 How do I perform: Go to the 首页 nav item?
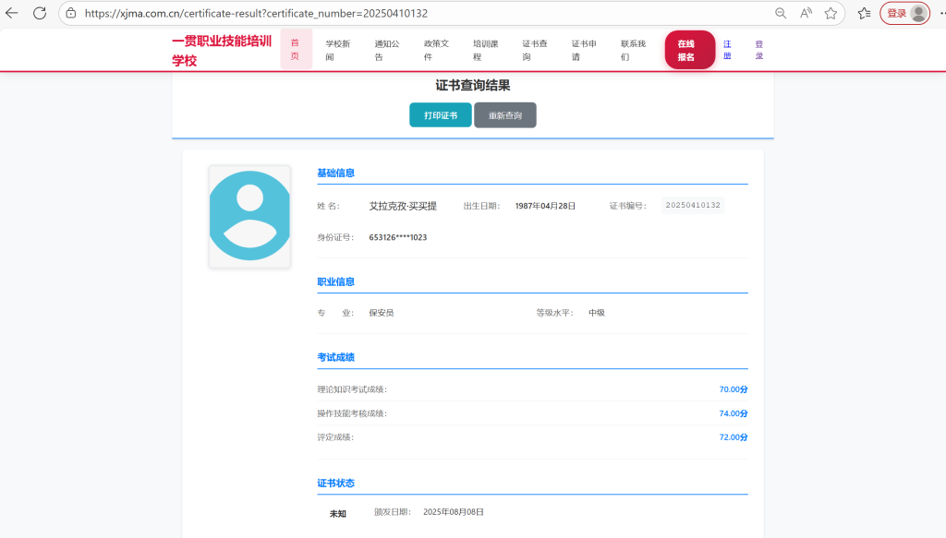click(296, 50)
